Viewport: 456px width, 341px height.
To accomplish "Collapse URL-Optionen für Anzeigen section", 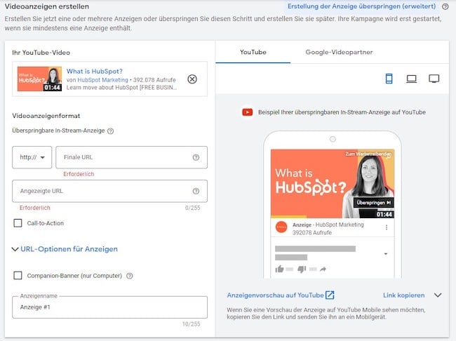I will click(15, 249).
